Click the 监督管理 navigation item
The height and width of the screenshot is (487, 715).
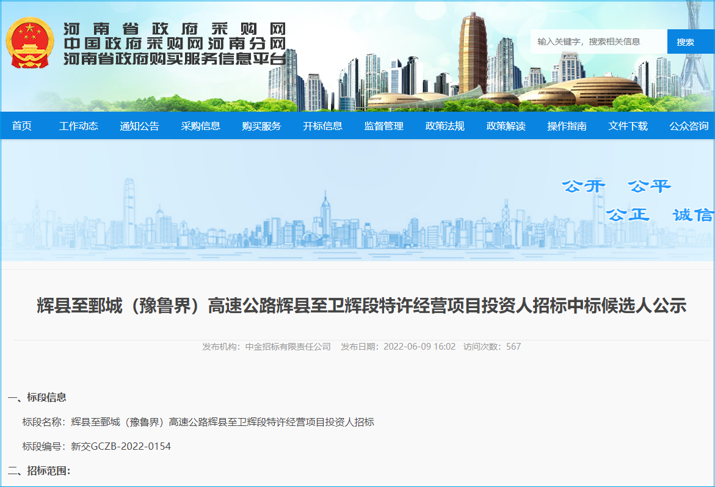383,126
